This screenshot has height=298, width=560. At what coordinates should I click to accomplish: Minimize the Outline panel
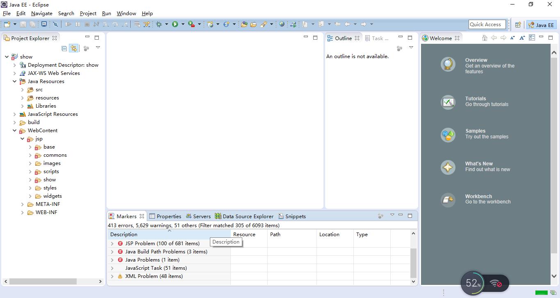click(401, 37)
